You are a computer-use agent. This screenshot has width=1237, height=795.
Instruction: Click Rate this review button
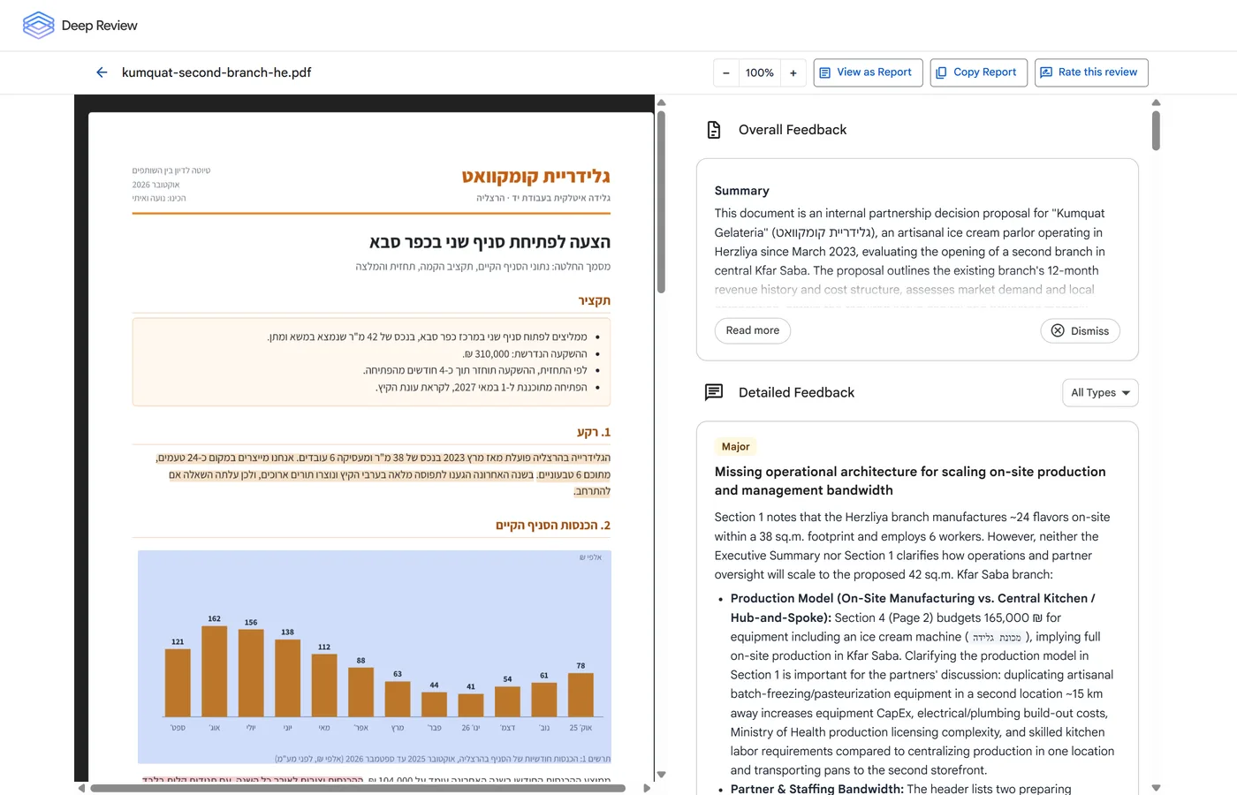pyautogui.click(x=1091, y=72)
